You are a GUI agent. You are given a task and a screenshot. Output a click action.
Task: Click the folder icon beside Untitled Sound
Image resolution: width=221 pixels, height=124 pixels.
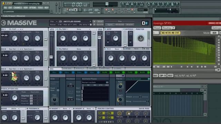pos(60,21)
